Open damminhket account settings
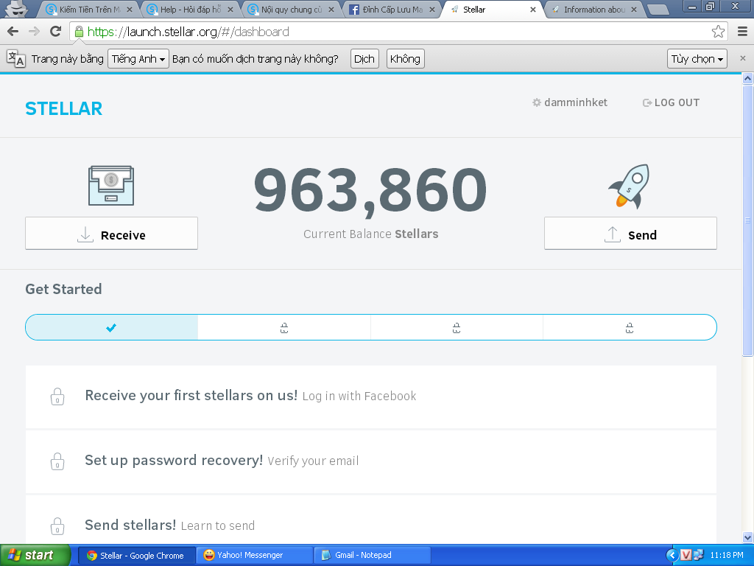Screen dimensions: 754x566 [570, 102]
